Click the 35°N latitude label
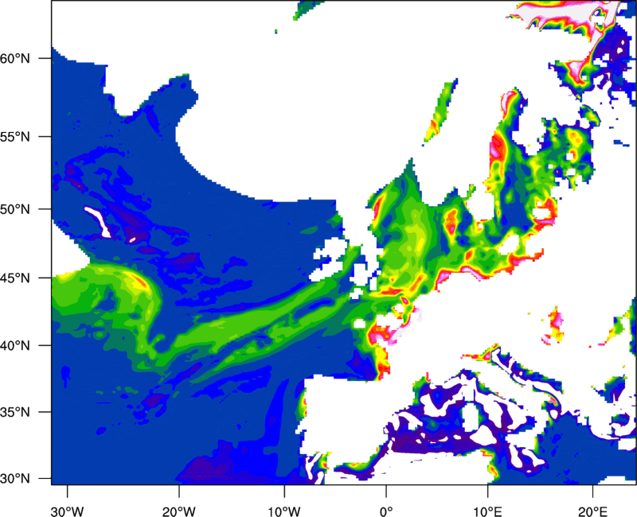 tap(15, 412)
